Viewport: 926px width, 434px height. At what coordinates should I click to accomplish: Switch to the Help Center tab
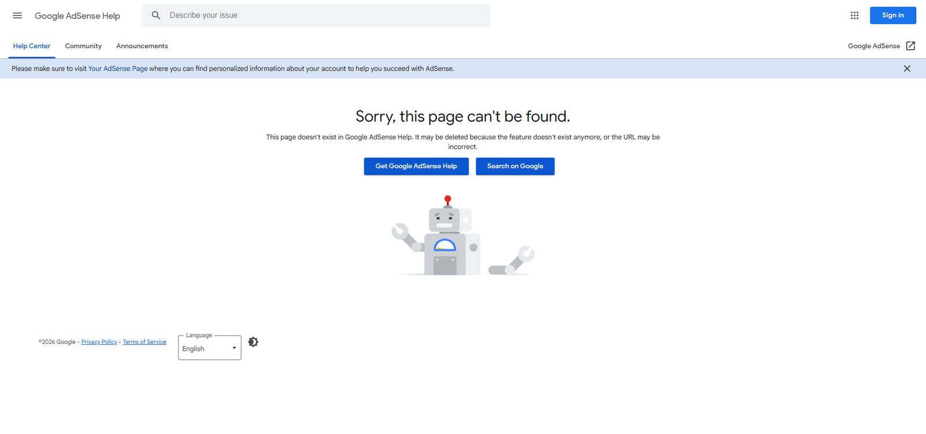32,46
